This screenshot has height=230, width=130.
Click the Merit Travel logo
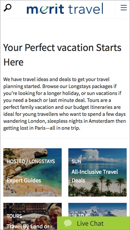pyautogui.click(x=65, y=8)
